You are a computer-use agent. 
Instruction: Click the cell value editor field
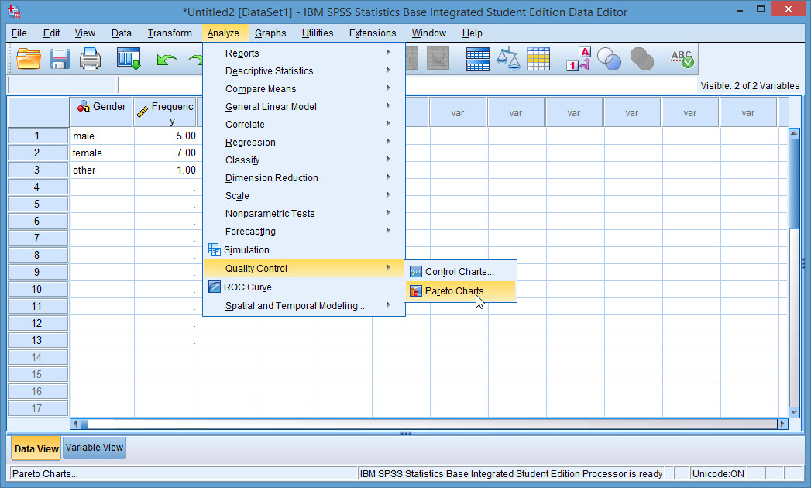tap(407, 85)
